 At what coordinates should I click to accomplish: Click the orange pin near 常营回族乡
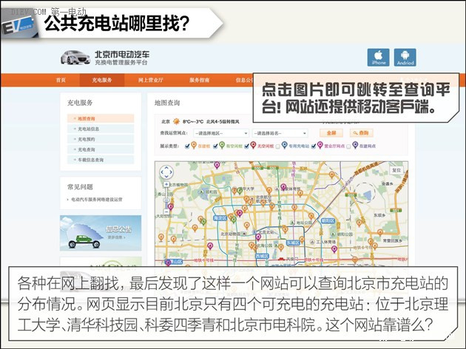379,233
